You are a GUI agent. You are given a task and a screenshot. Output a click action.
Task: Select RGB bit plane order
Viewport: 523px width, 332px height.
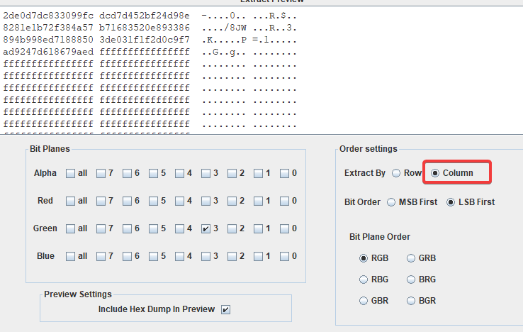365,258
